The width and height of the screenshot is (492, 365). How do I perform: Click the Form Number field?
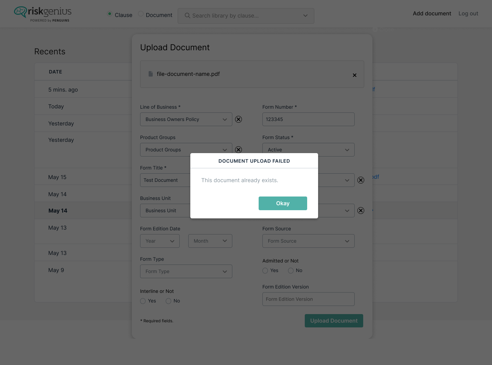[x=309, y=119]
